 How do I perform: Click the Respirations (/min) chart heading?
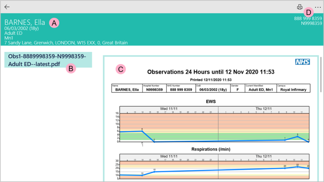(x=210, y=149)
